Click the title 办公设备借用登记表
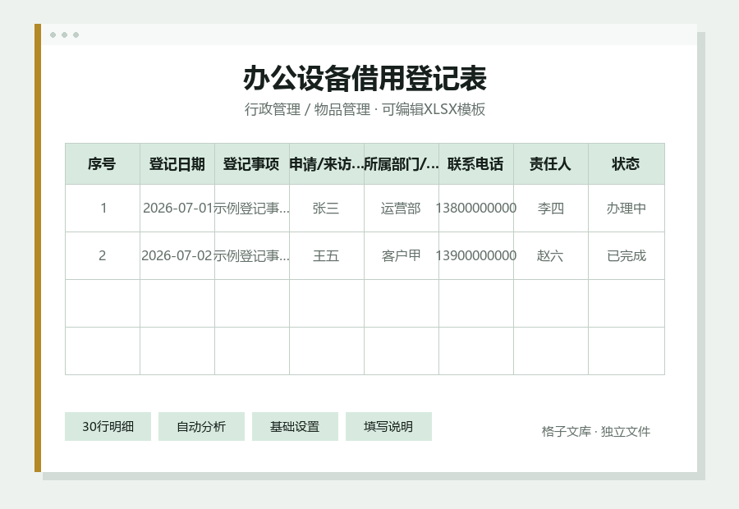Image resolution: width=739 pixels, height=509 pixels. pyautogui.click(x=365, y=78)
